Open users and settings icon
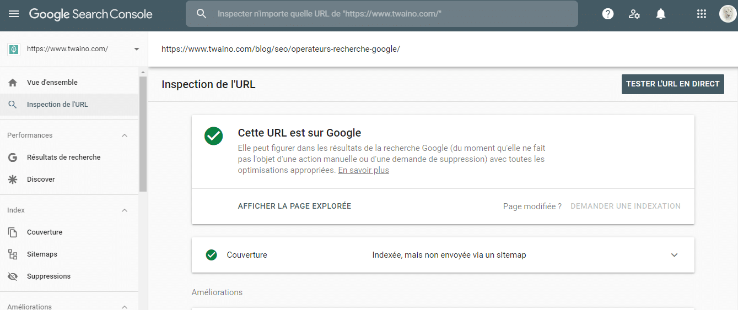 tap(634, 14)
